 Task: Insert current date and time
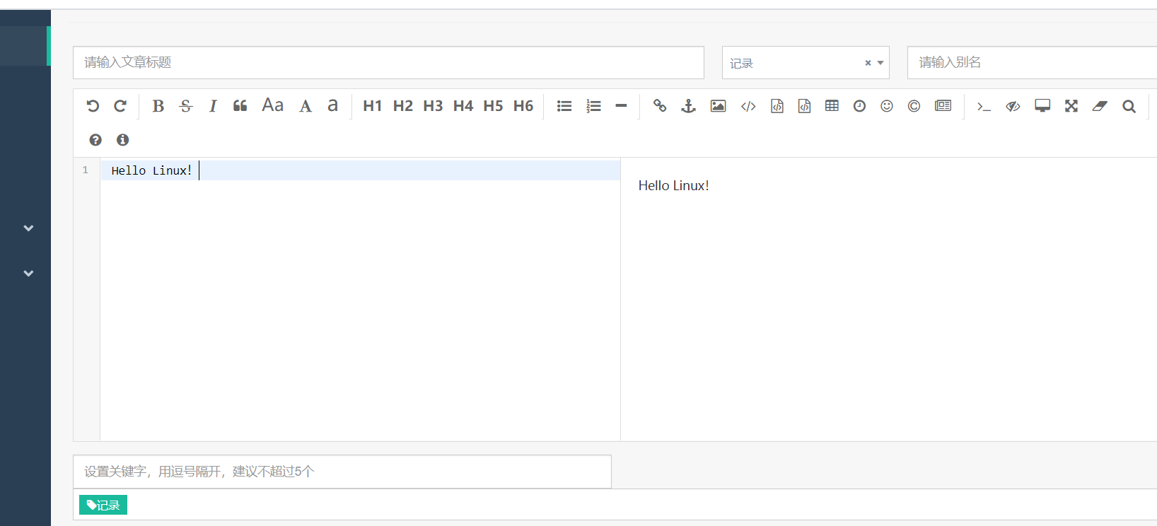click(859, 106)
